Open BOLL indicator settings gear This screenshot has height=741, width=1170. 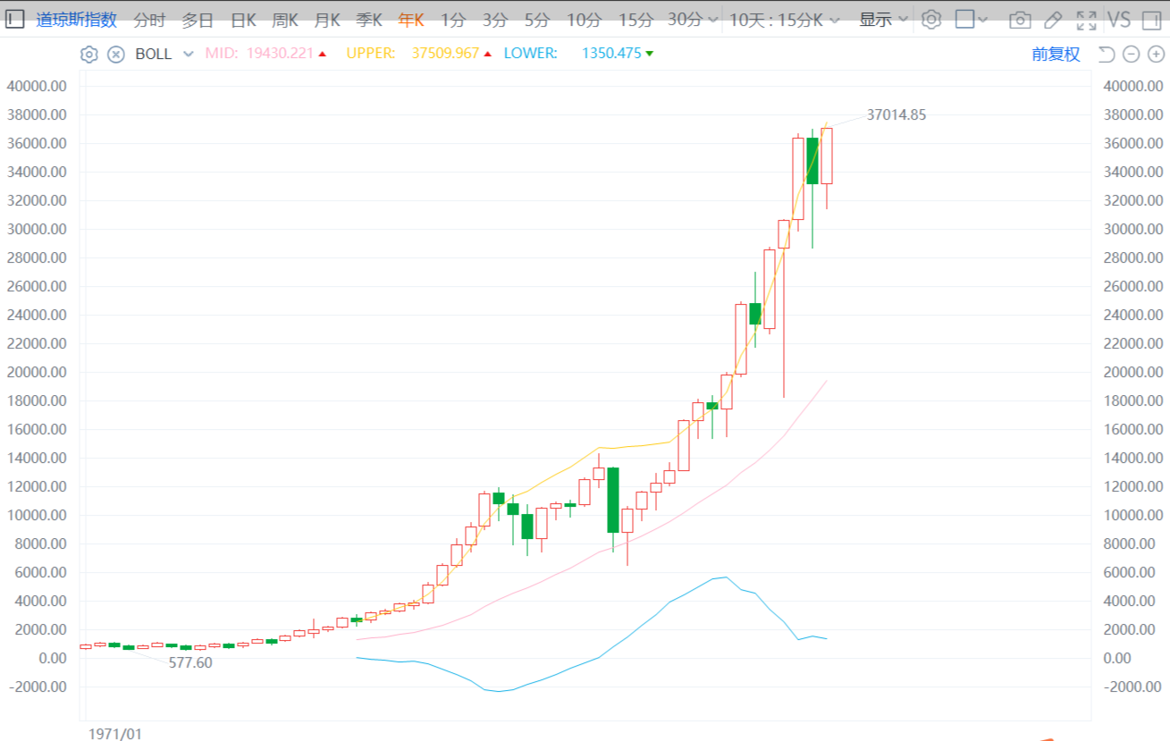88,55
